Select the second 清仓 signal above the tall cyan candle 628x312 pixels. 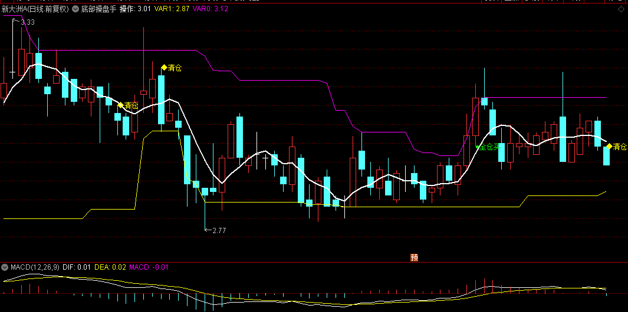coord(172,68)
